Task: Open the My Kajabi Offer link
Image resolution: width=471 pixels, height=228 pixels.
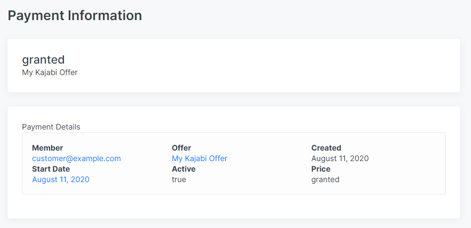Action: [199, 158]
